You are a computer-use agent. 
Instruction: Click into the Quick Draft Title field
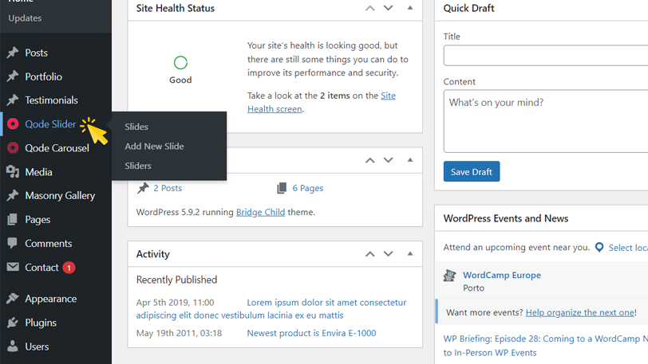click(x=546, y=56)
